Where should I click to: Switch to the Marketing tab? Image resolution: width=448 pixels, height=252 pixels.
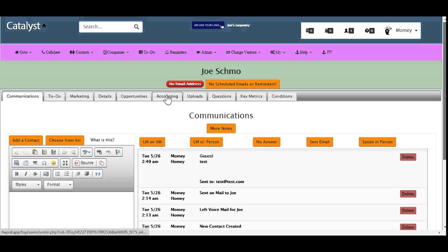pyautogui.click(x=79, y=96)
